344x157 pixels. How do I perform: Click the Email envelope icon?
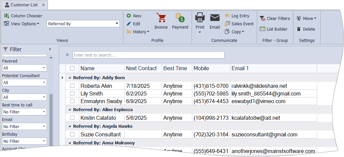(x=215, y=18)
